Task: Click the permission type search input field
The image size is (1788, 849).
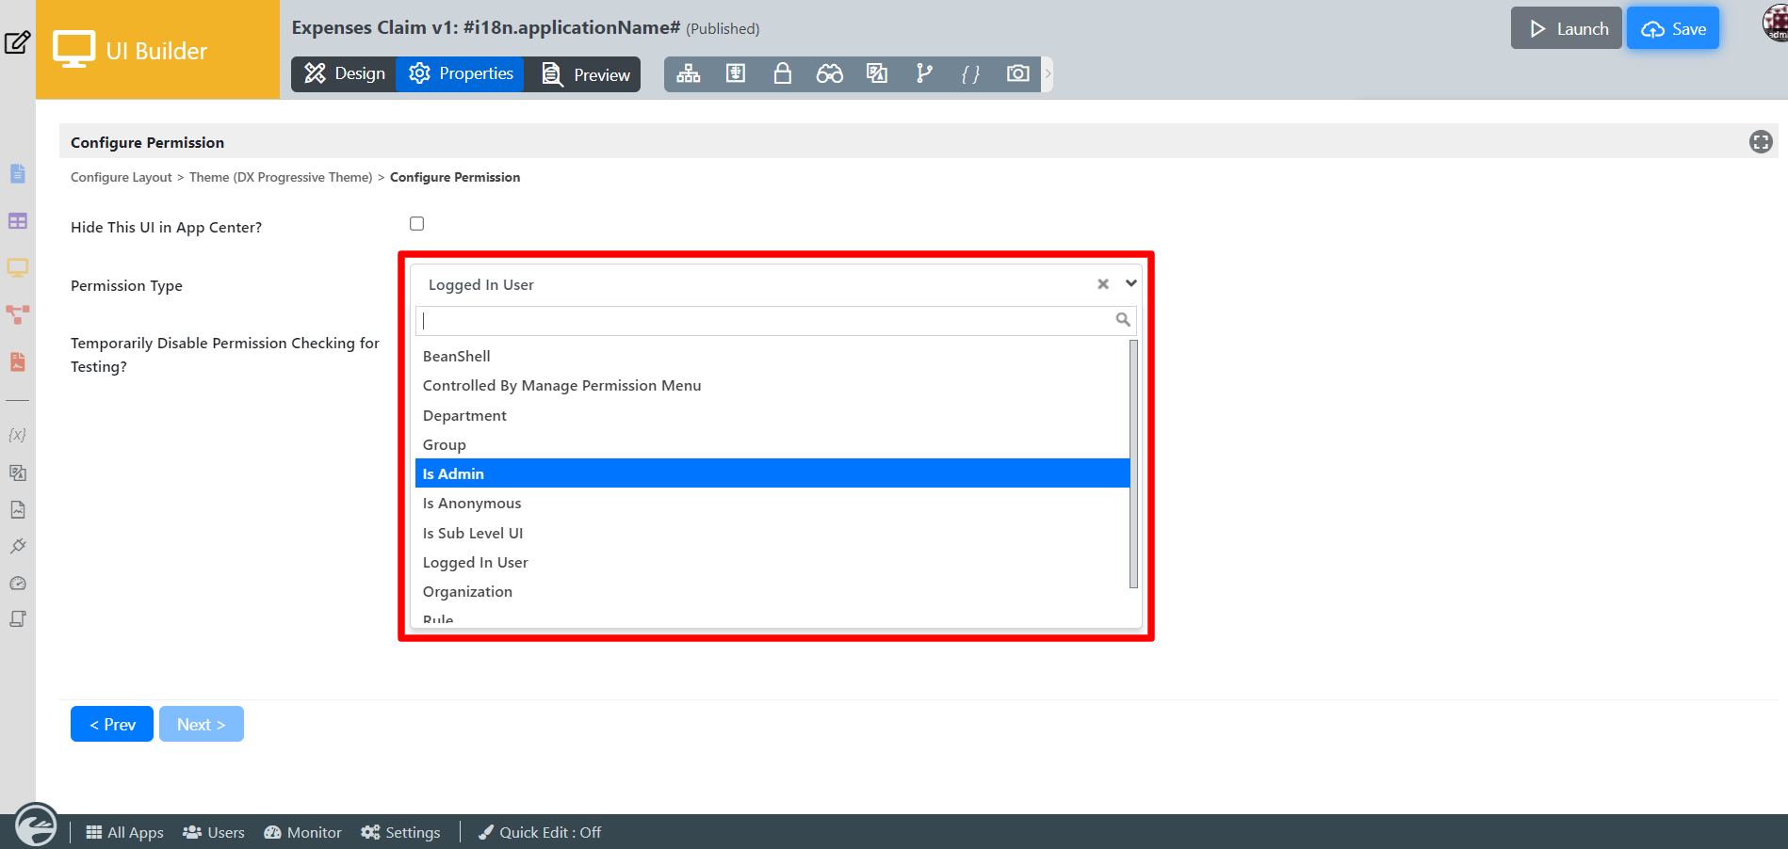Action: pos(767,321)
